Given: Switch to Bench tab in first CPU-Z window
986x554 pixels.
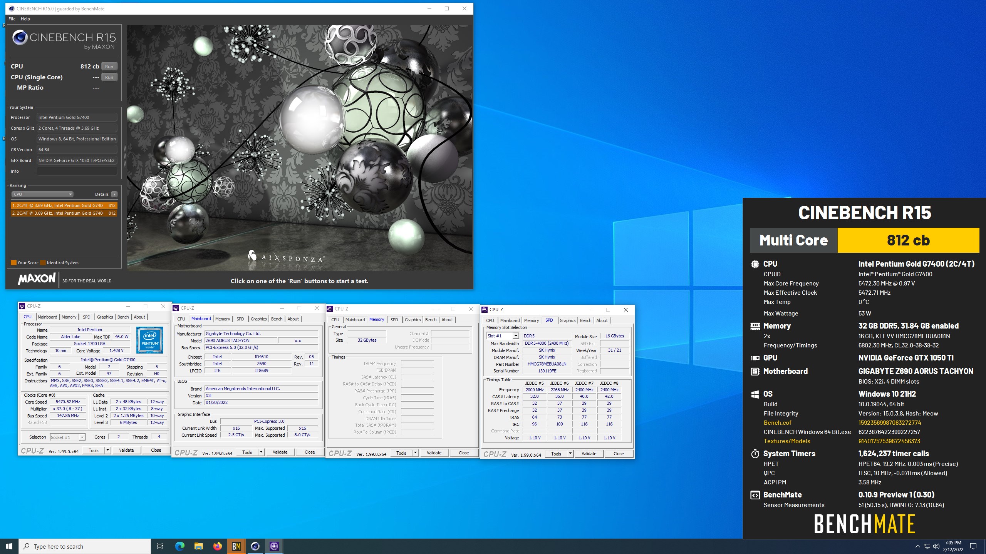Looking at the screenshot, I should [123, 317].
